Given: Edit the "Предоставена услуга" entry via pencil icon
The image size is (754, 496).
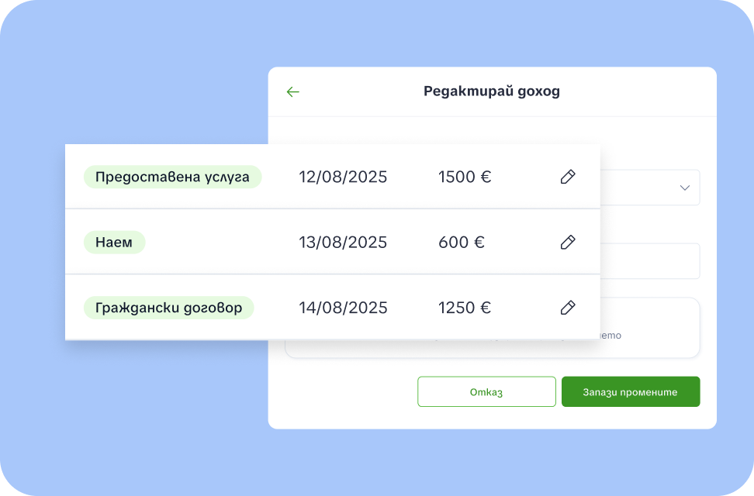Looking at the screenshot, I should tap(567, 177).
